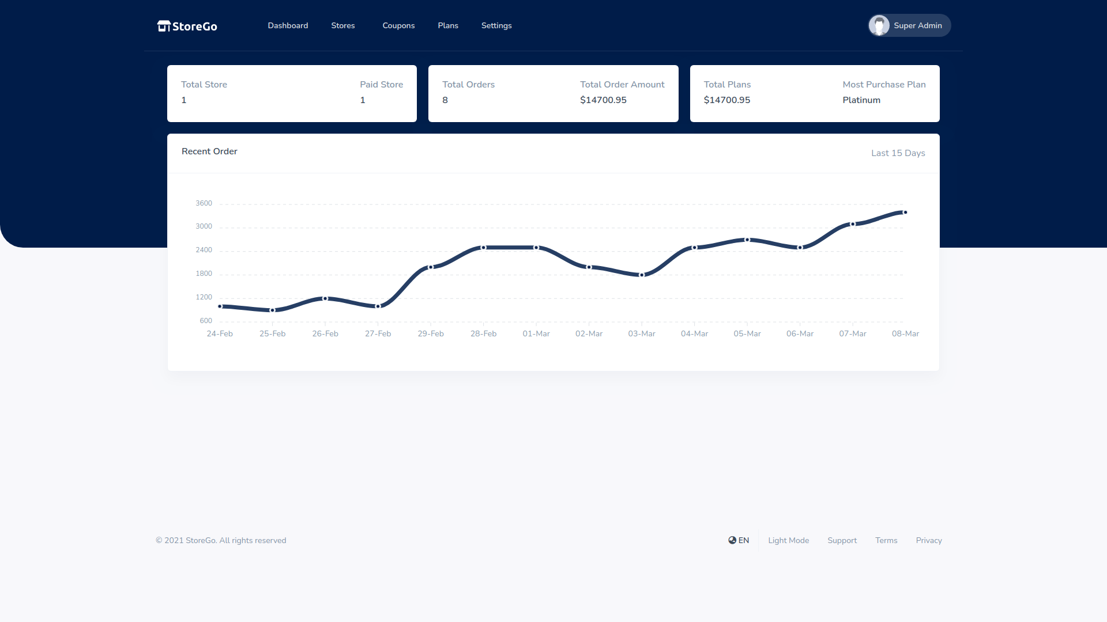Select the 05-Mar chart data point
The height and width of the screenshot is (622, 1107).
[x=747, y=240]
